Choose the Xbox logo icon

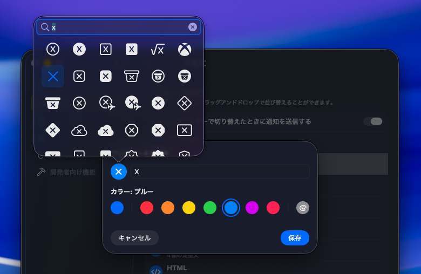point(185,50)
